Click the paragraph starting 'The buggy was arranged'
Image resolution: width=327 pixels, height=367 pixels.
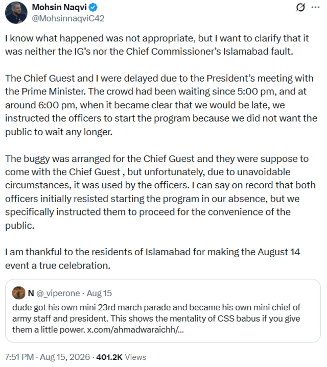[160, 192]
